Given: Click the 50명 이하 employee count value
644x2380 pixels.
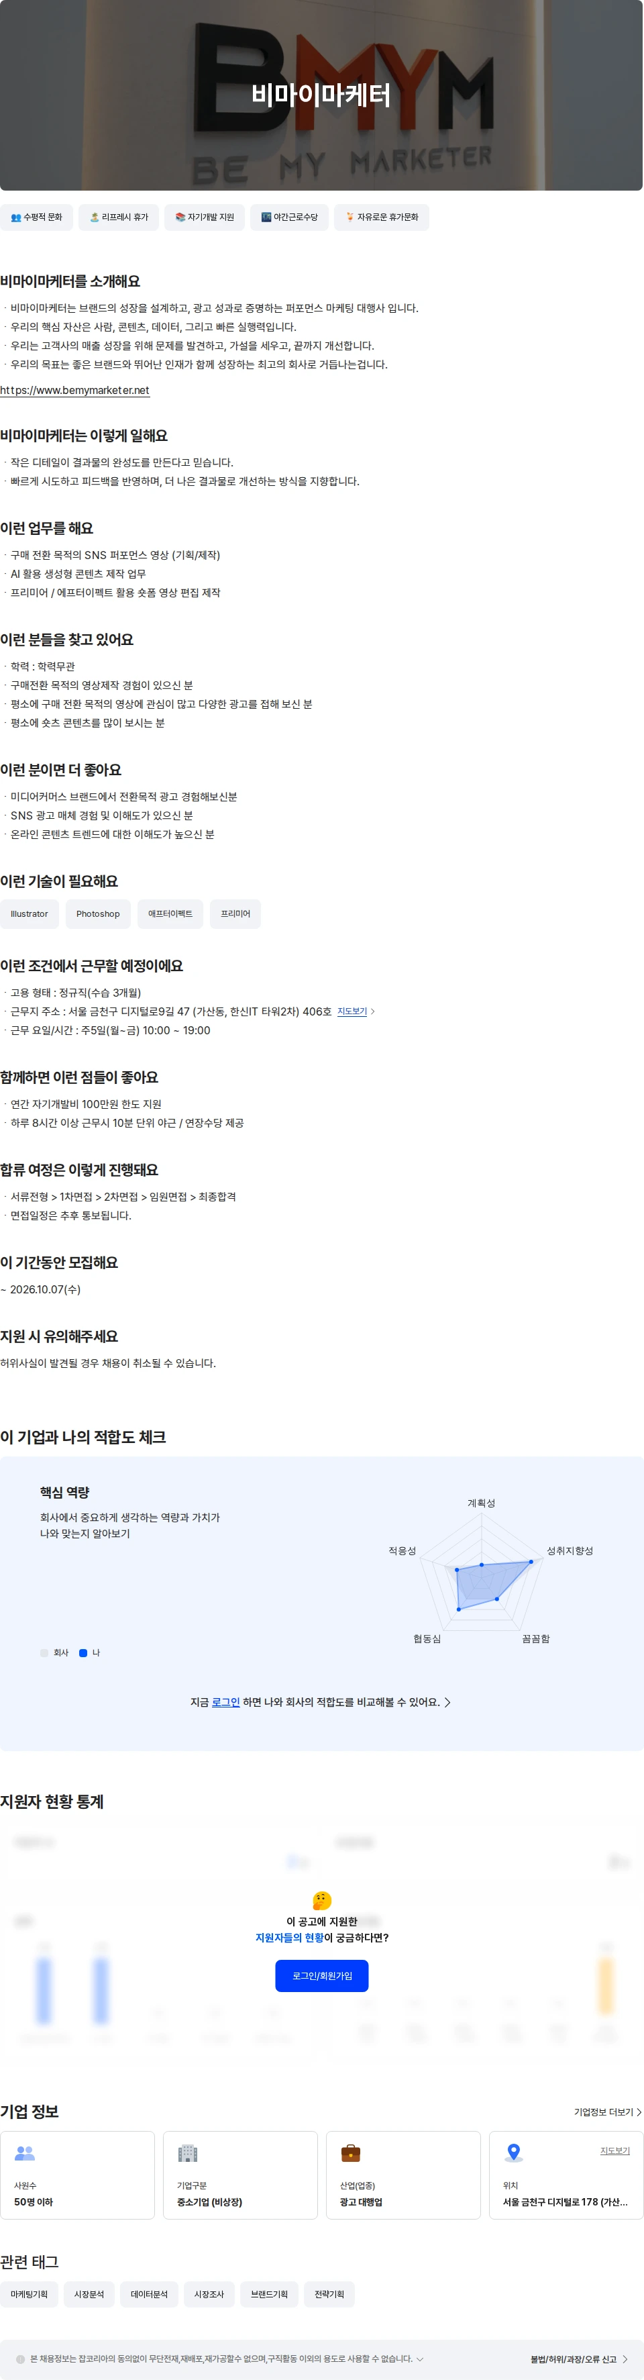Looking at the screenshot, I should pyautogui.click(x=34, y=2201).
